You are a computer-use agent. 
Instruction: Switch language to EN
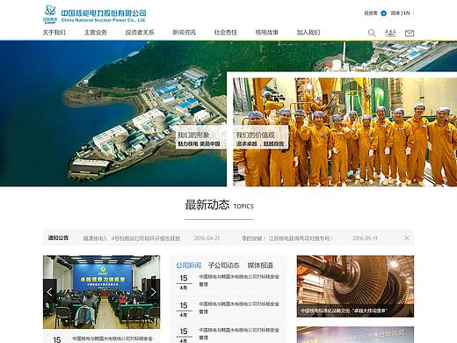[407, 13]
